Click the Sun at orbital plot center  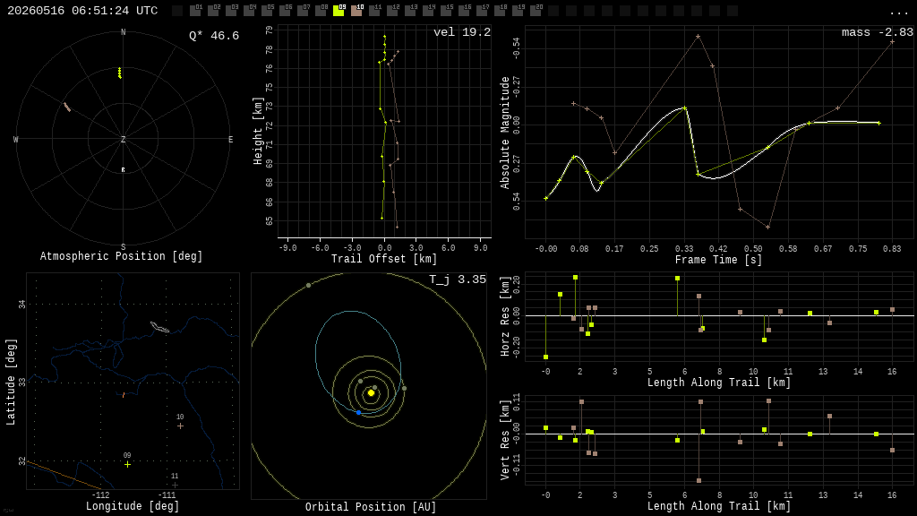pyautogui.click(x=371, y=393)
